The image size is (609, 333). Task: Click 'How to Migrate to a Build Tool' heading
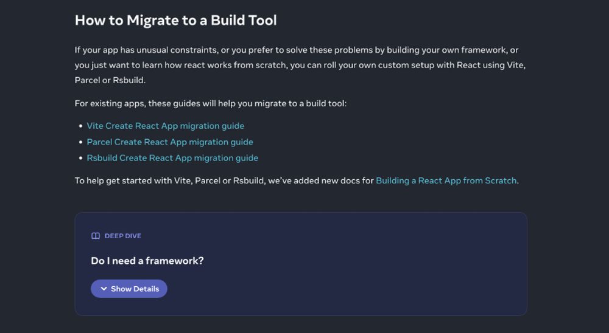tap(176, 20)
